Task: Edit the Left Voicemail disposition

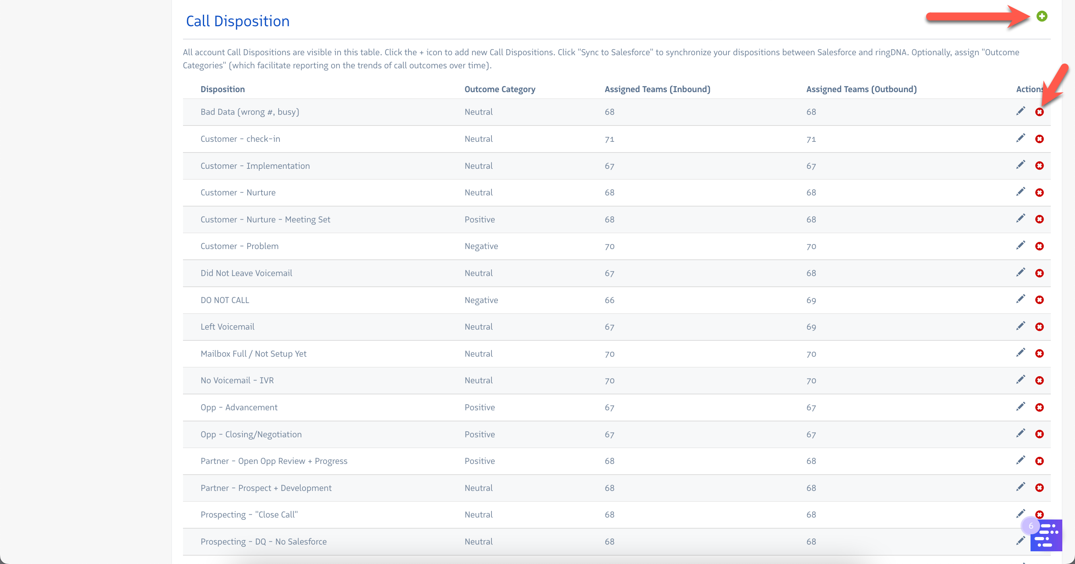Action: (1020, 326)
